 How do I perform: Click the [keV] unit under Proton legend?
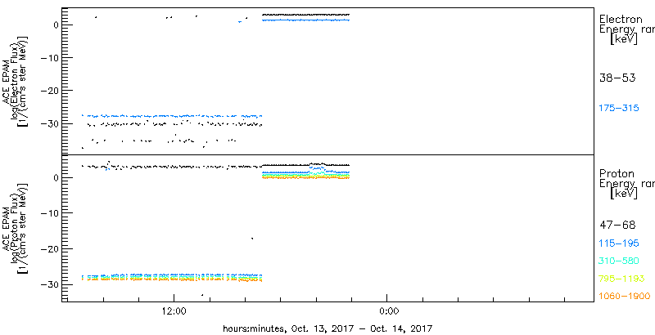pyautogui.click(x=624, y=194)
